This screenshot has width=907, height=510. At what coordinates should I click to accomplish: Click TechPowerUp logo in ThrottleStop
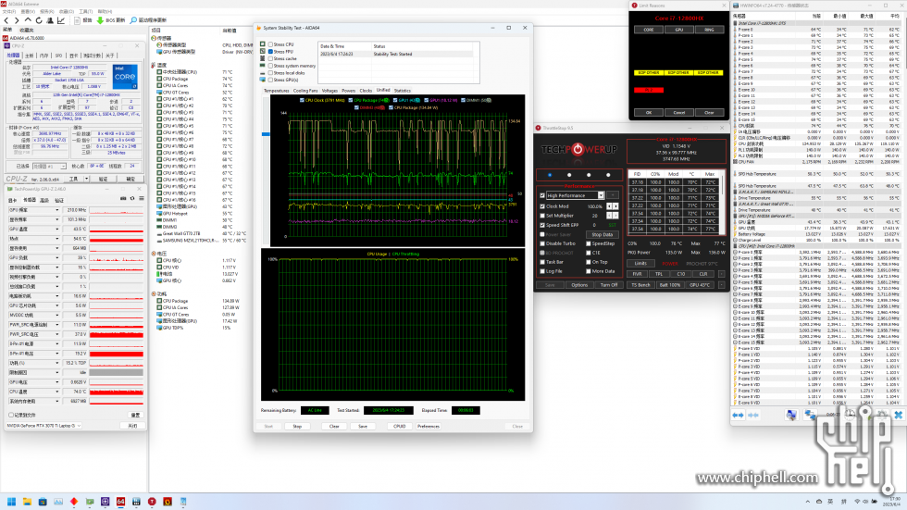tap(579, 150)
